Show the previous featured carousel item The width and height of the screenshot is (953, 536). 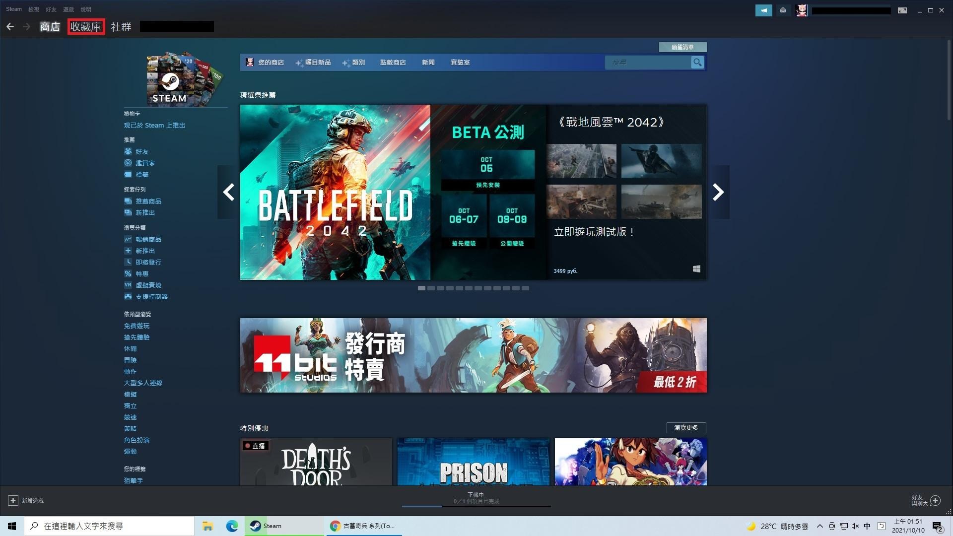(x=229, y=192)
